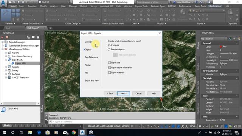The image size is (242, 136).
Task: Open Microsoft Edge from the taskbar
Action: 39,133
